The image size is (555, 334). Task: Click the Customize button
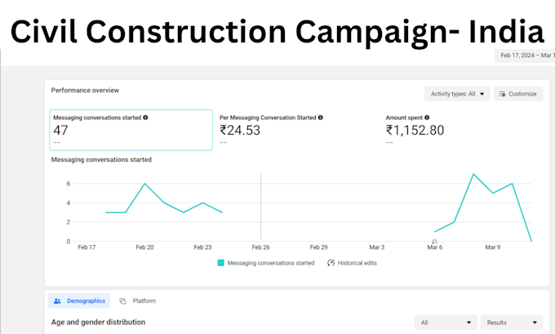click(x=518, y=94)
